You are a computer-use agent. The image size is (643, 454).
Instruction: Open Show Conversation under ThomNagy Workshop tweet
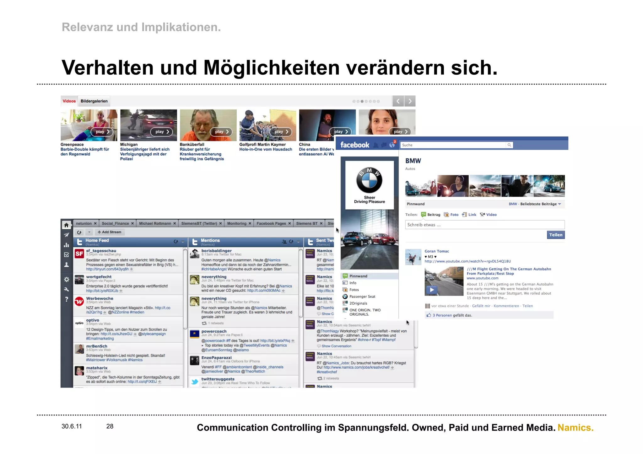point(336,346)
